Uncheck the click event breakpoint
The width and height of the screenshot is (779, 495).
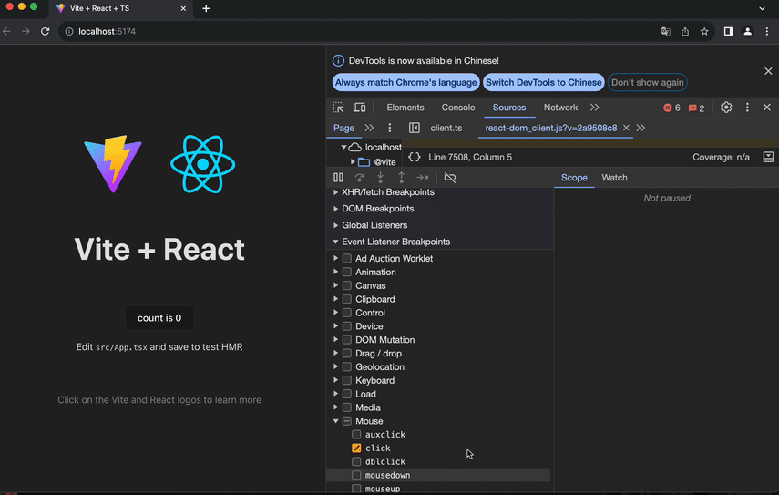click(x=356, y=448)
